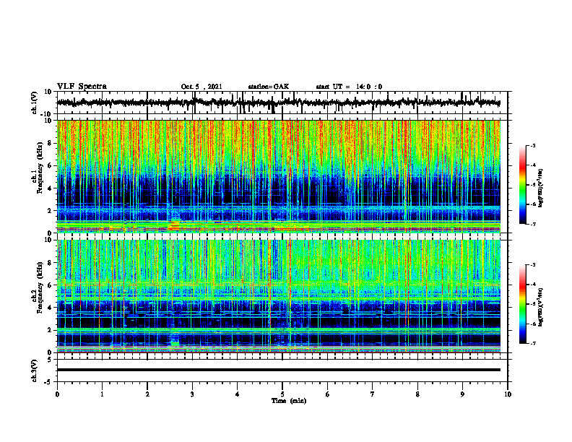Click the "6" kHz tick of ch.2 spectrogram
Image resolution: width=572 pixels, height=442 pixels.
coord(50,285)
